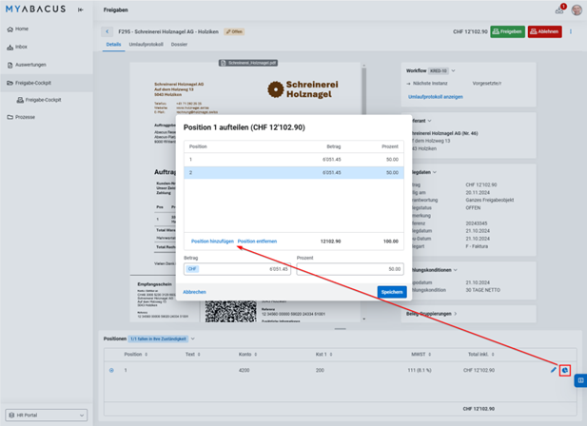587x426 pixels.
Task: Open the three-dot more options menu
Action: (571, 31)
